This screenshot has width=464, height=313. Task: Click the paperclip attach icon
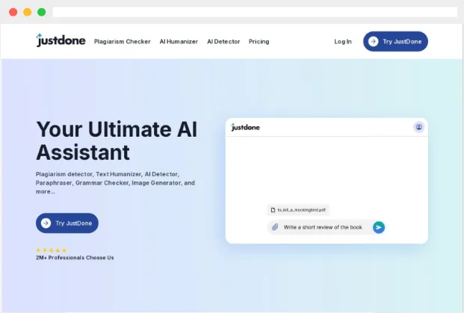[275, 227]
